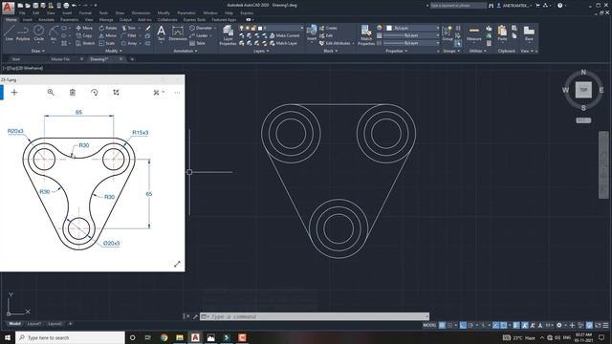Click the command line input field
Screen dimensions: 612x344
(315, 316)
